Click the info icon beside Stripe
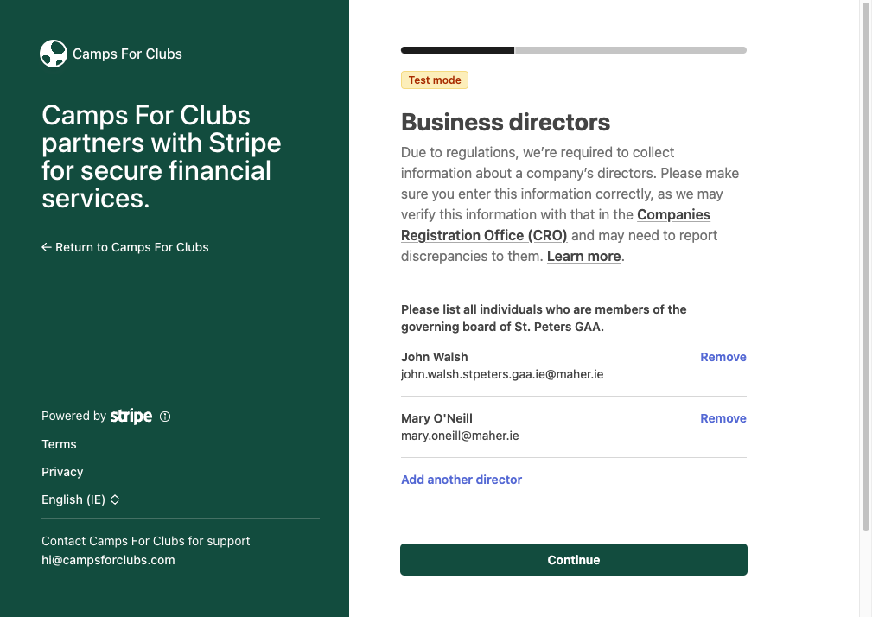The width and height of the screenshot is (885, 617). (165, 417)
